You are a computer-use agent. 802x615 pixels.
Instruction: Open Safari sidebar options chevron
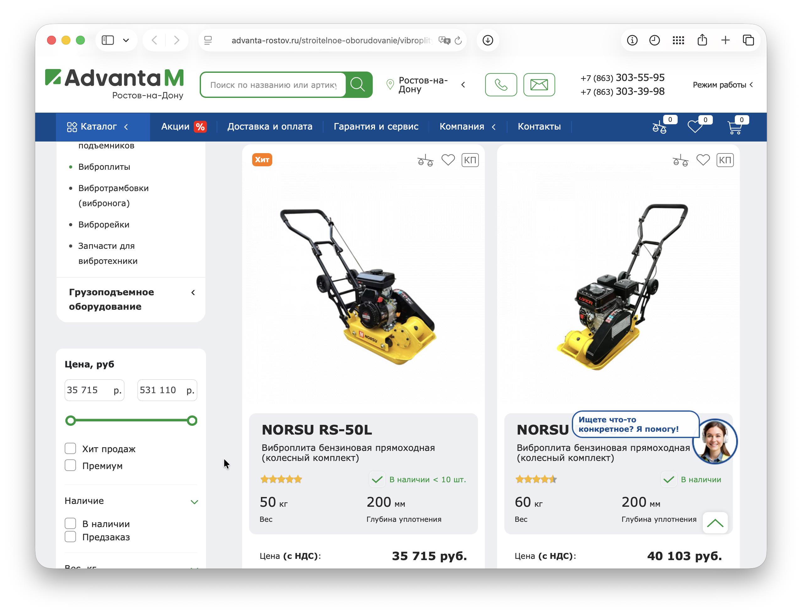(126, 40)
